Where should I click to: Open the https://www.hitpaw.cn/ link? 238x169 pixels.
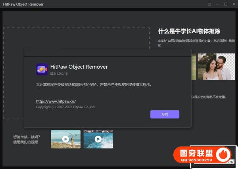click(55, 102)
